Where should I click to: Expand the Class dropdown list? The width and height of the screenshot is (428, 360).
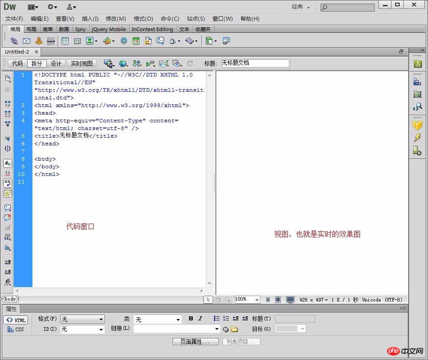point(158,319)
